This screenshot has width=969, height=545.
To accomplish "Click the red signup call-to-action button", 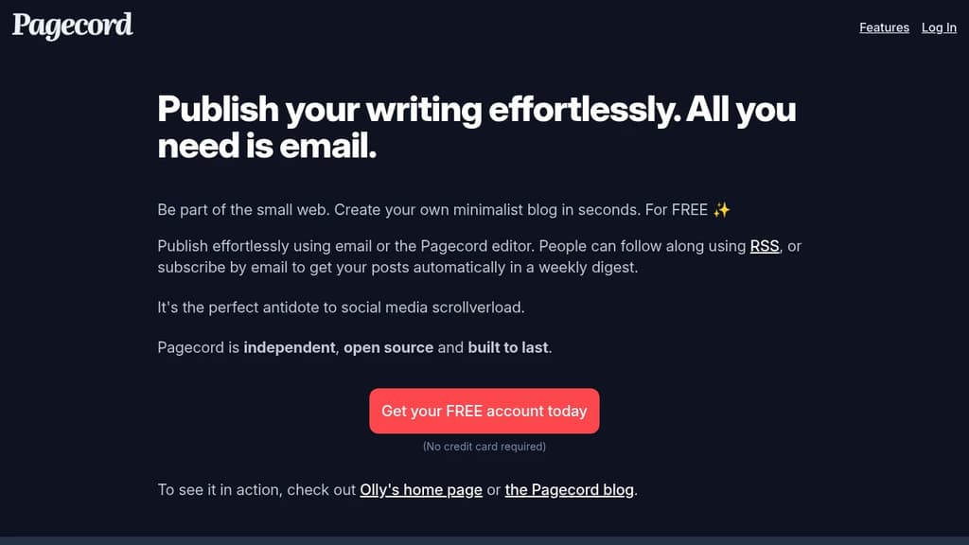I will 484,411.
